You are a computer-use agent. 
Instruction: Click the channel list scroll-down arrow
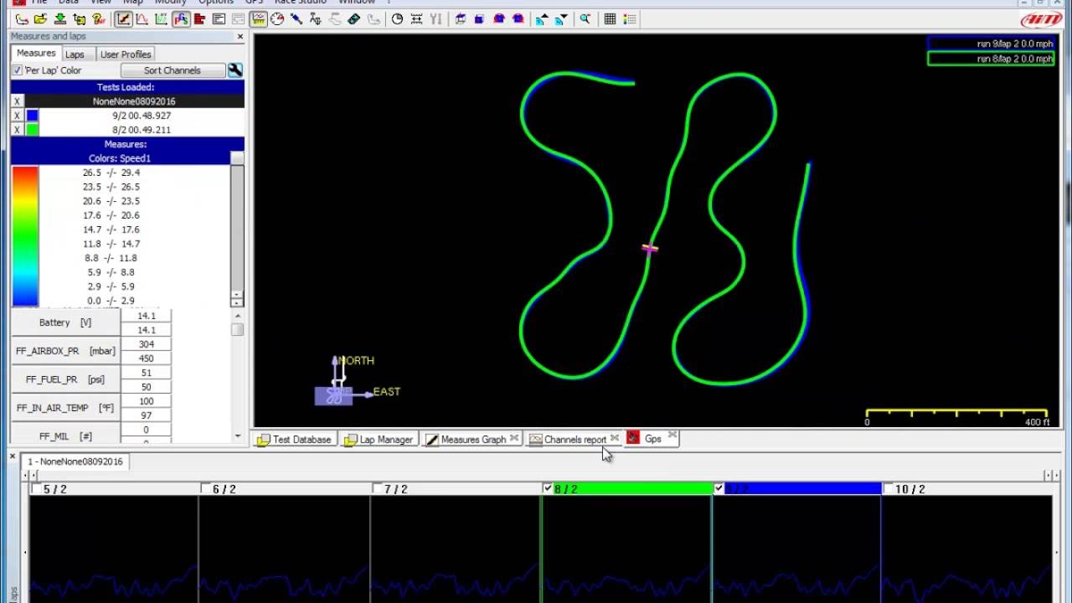(237, 435)
